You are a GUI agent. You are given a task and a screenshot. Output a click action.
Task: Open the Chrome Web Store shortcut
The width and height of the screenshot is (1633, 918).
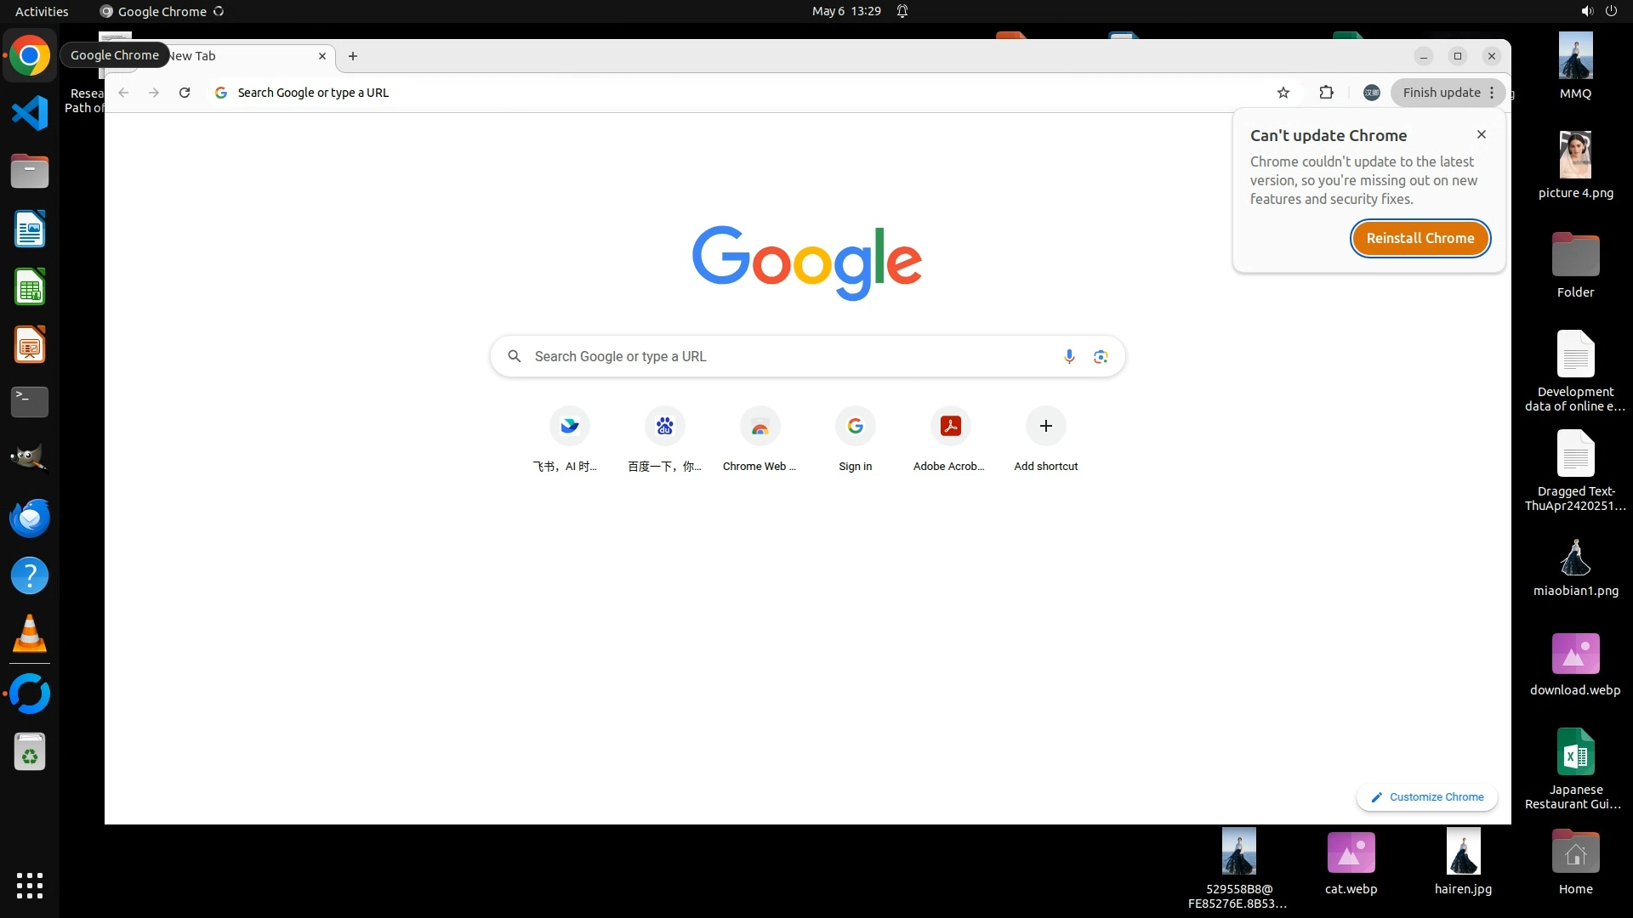coord(760,426)
